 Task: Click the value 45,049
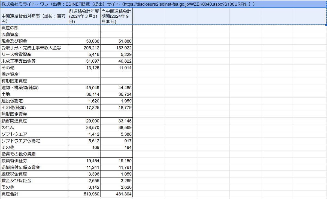[84, 88]
